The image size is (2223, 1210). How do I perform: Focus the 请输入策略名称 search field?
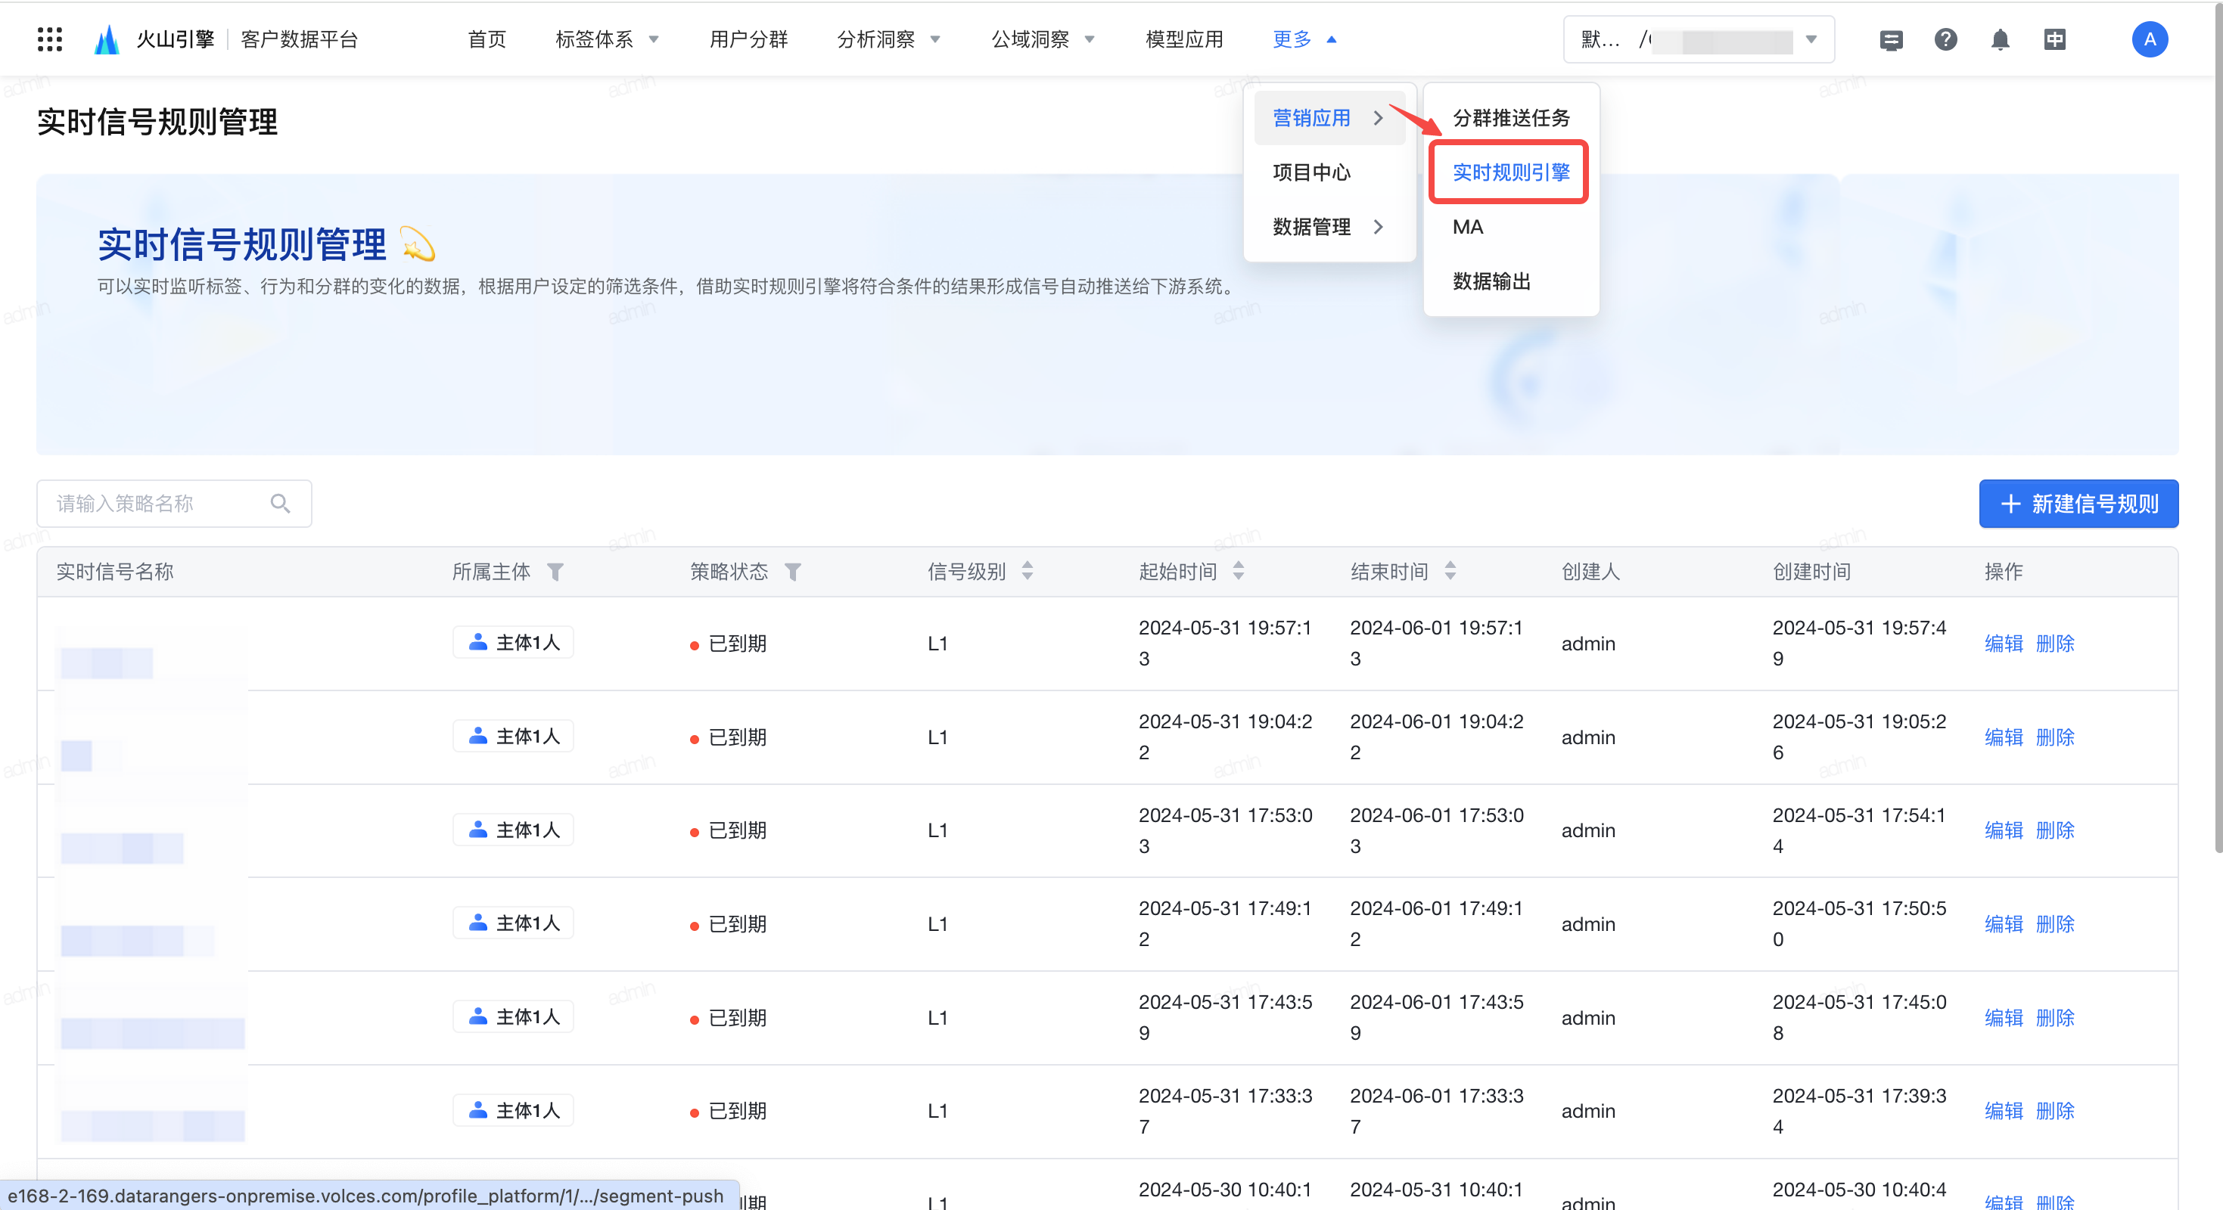tap(173, 504)
